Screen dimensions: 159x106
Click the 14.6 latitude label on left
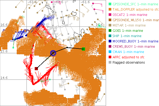(4, 78)
